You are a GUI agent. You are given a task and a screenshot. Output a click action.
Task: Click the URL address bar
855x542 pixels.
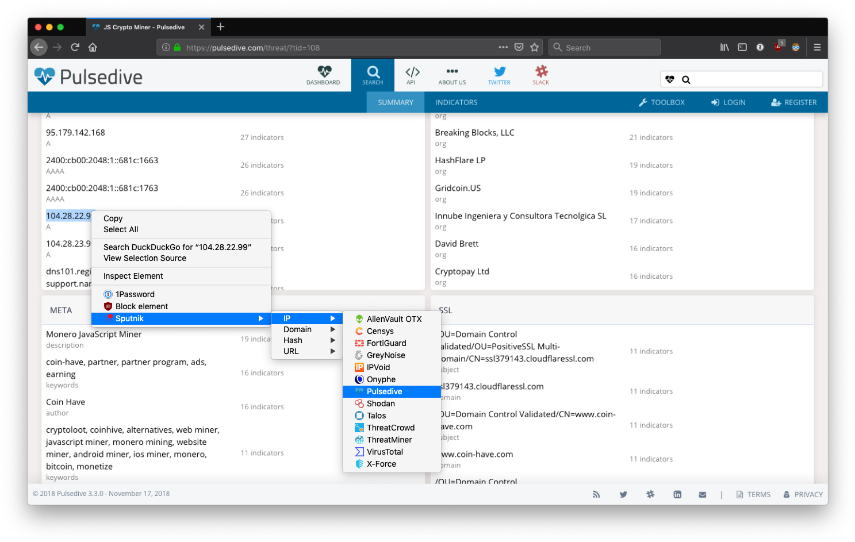point(350,47)
